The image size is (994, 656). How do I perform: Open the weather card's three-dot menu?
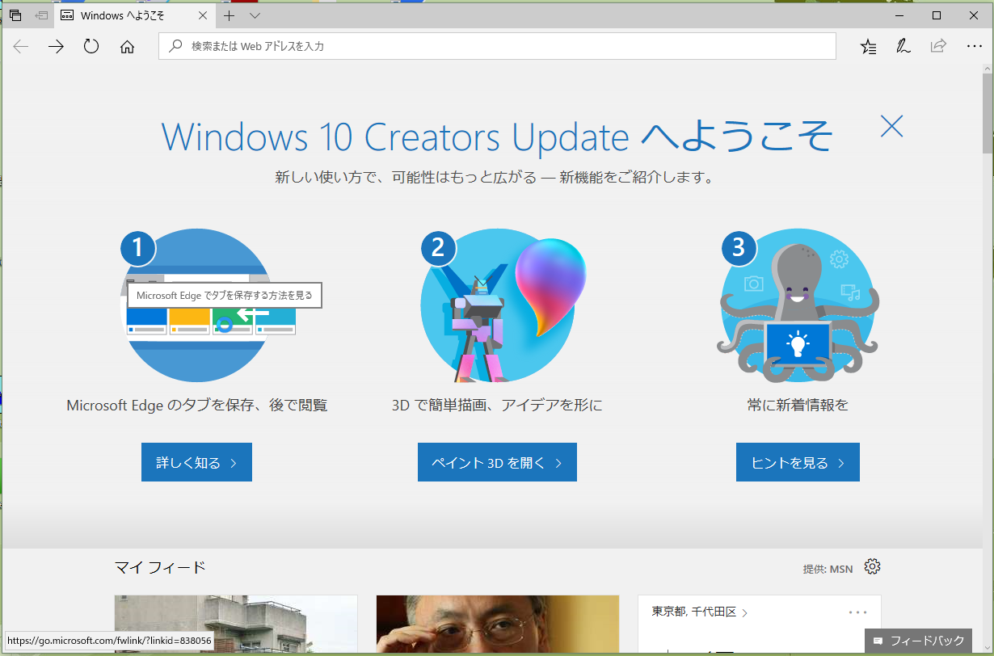[857, 612]
